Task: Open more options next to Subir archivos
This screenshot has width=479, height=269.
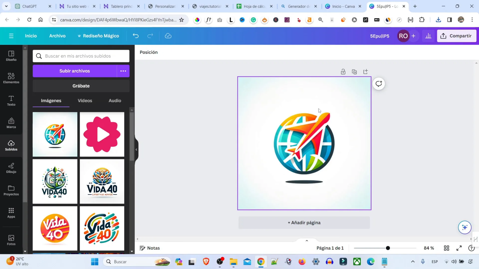Action: [x=123, y=71]
